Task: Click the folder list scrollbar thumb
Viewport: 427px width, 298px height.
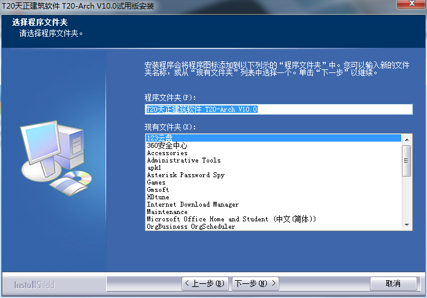Action: point(407,161)
